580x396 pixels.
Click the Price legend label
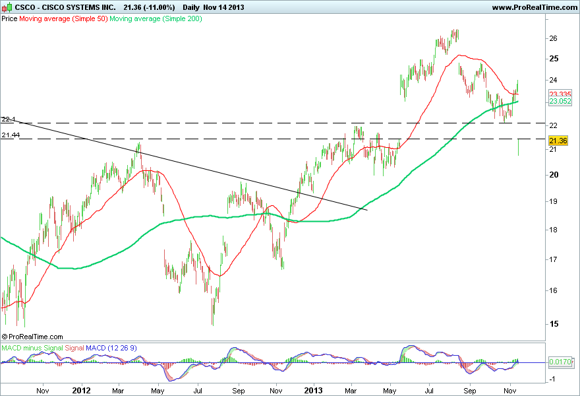pos(9,18)
